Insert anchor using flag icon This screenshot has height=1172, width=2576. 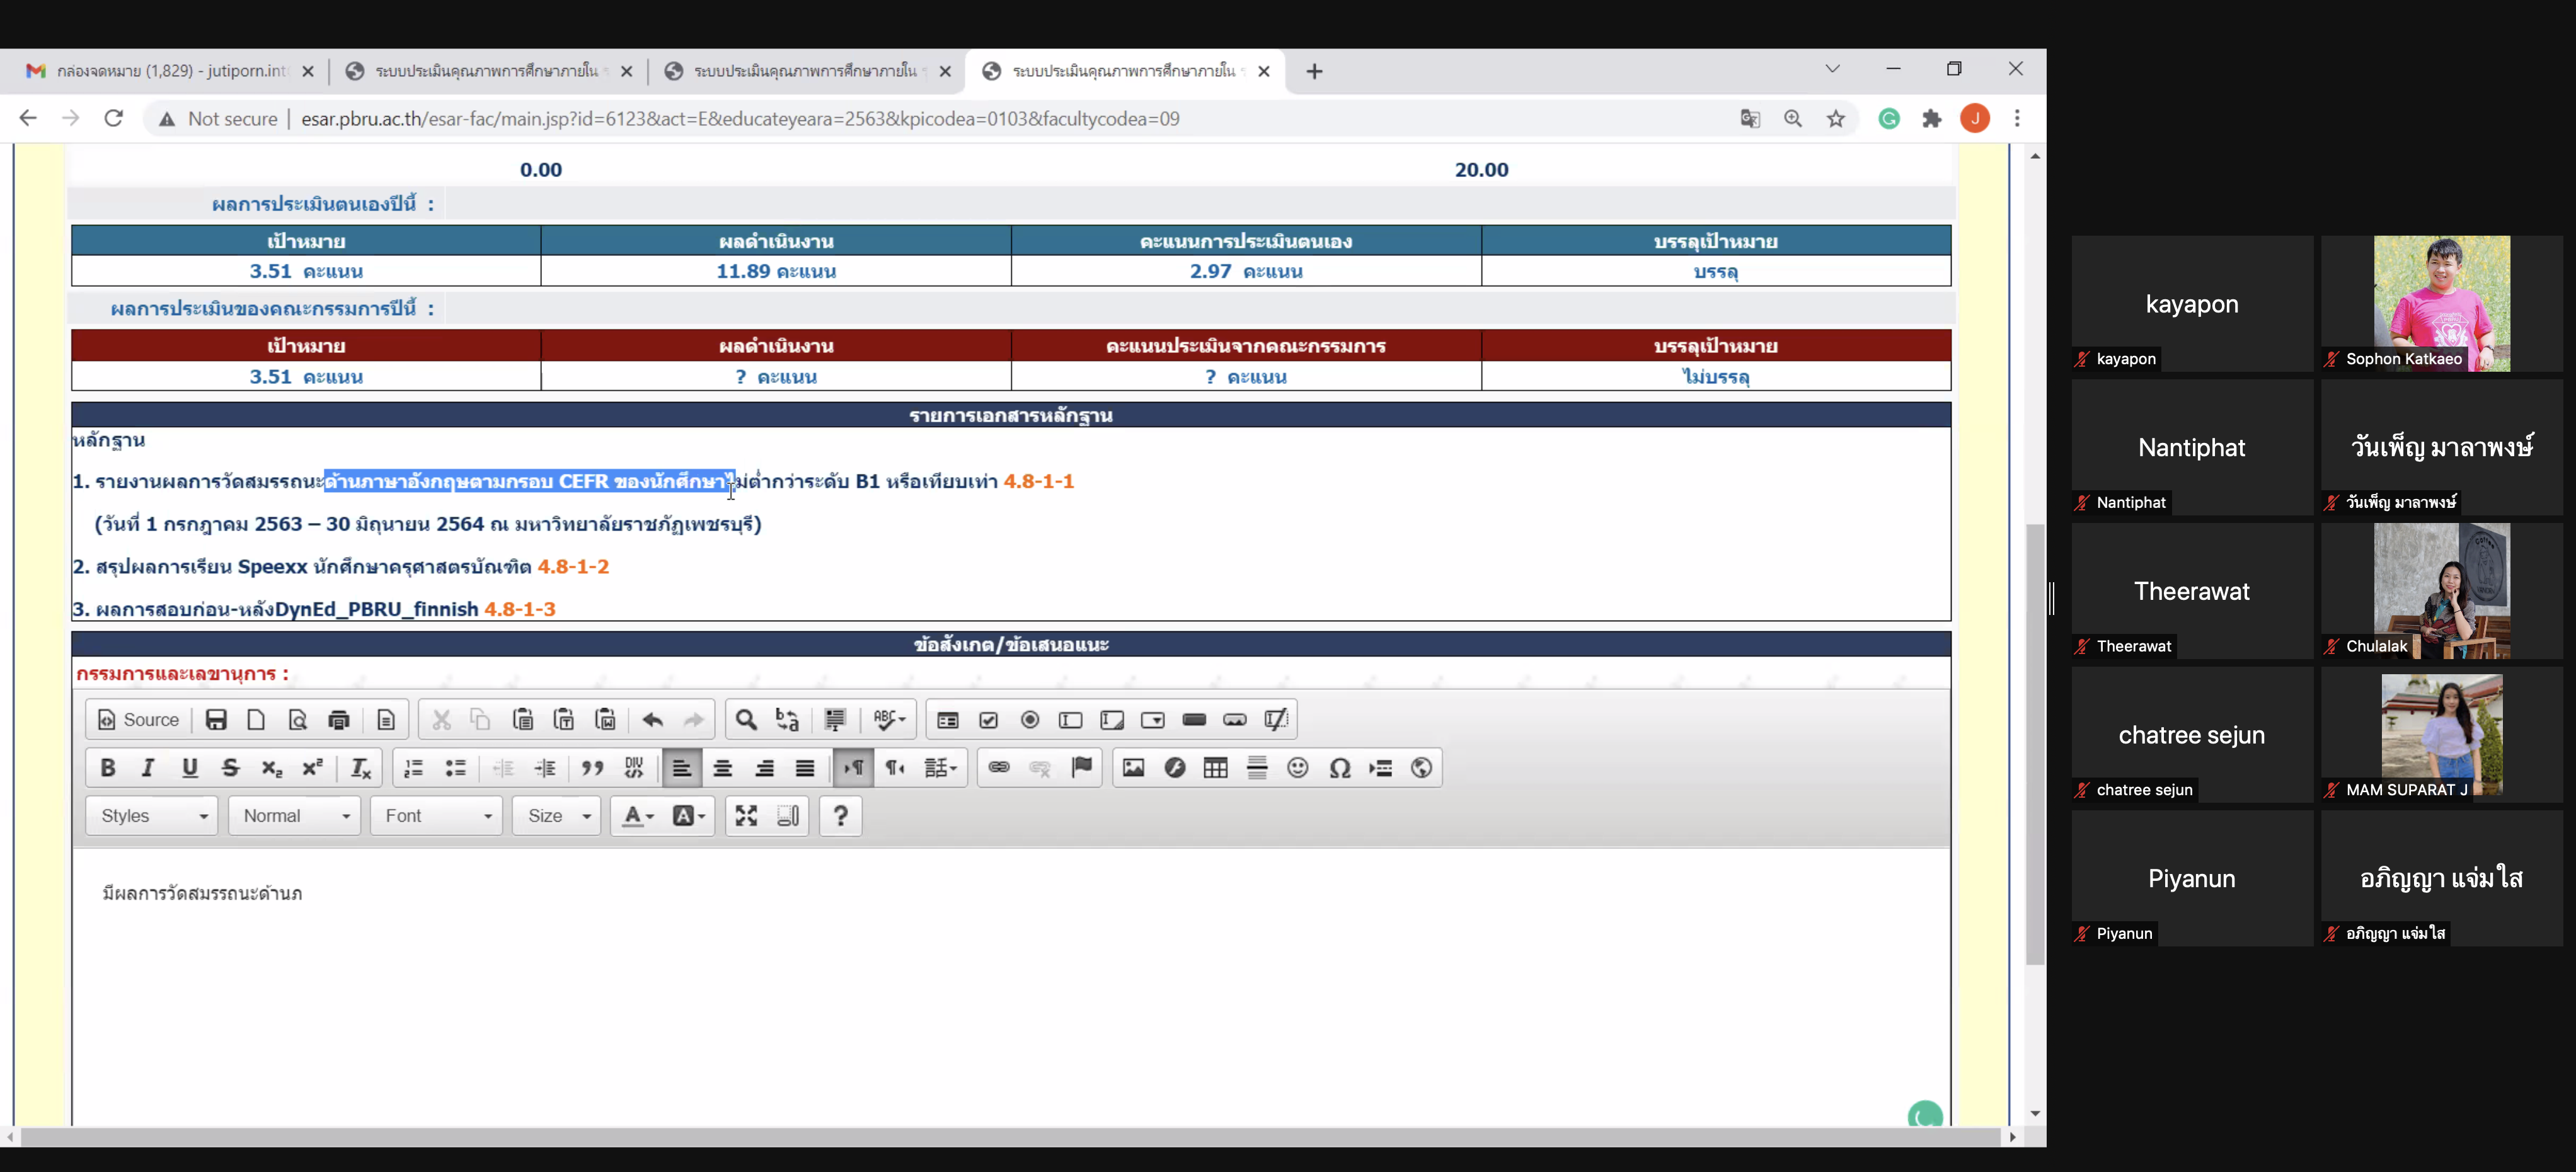pyautogui.click(x=1082, y=768)
